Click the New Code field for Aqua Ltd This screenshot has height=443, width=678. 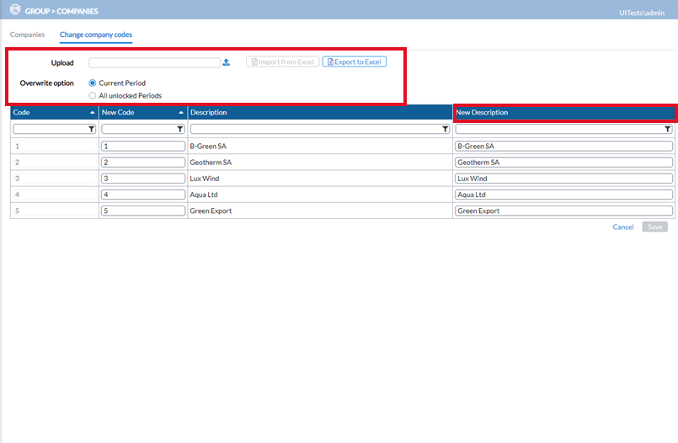pyautogui.click(x=143, y=195)
